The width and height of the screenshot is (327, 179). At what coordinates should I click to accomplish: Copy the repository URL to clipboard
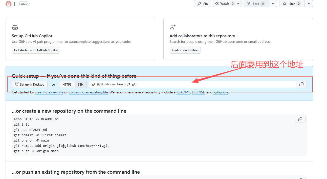tap(301, 84)
